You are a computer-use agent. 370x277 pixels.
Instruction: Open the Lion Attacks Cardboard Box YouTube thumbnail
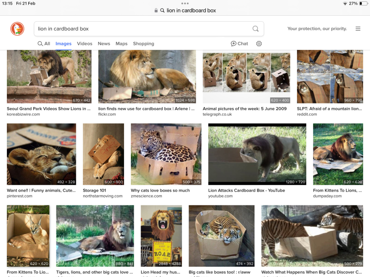point(257,154)
